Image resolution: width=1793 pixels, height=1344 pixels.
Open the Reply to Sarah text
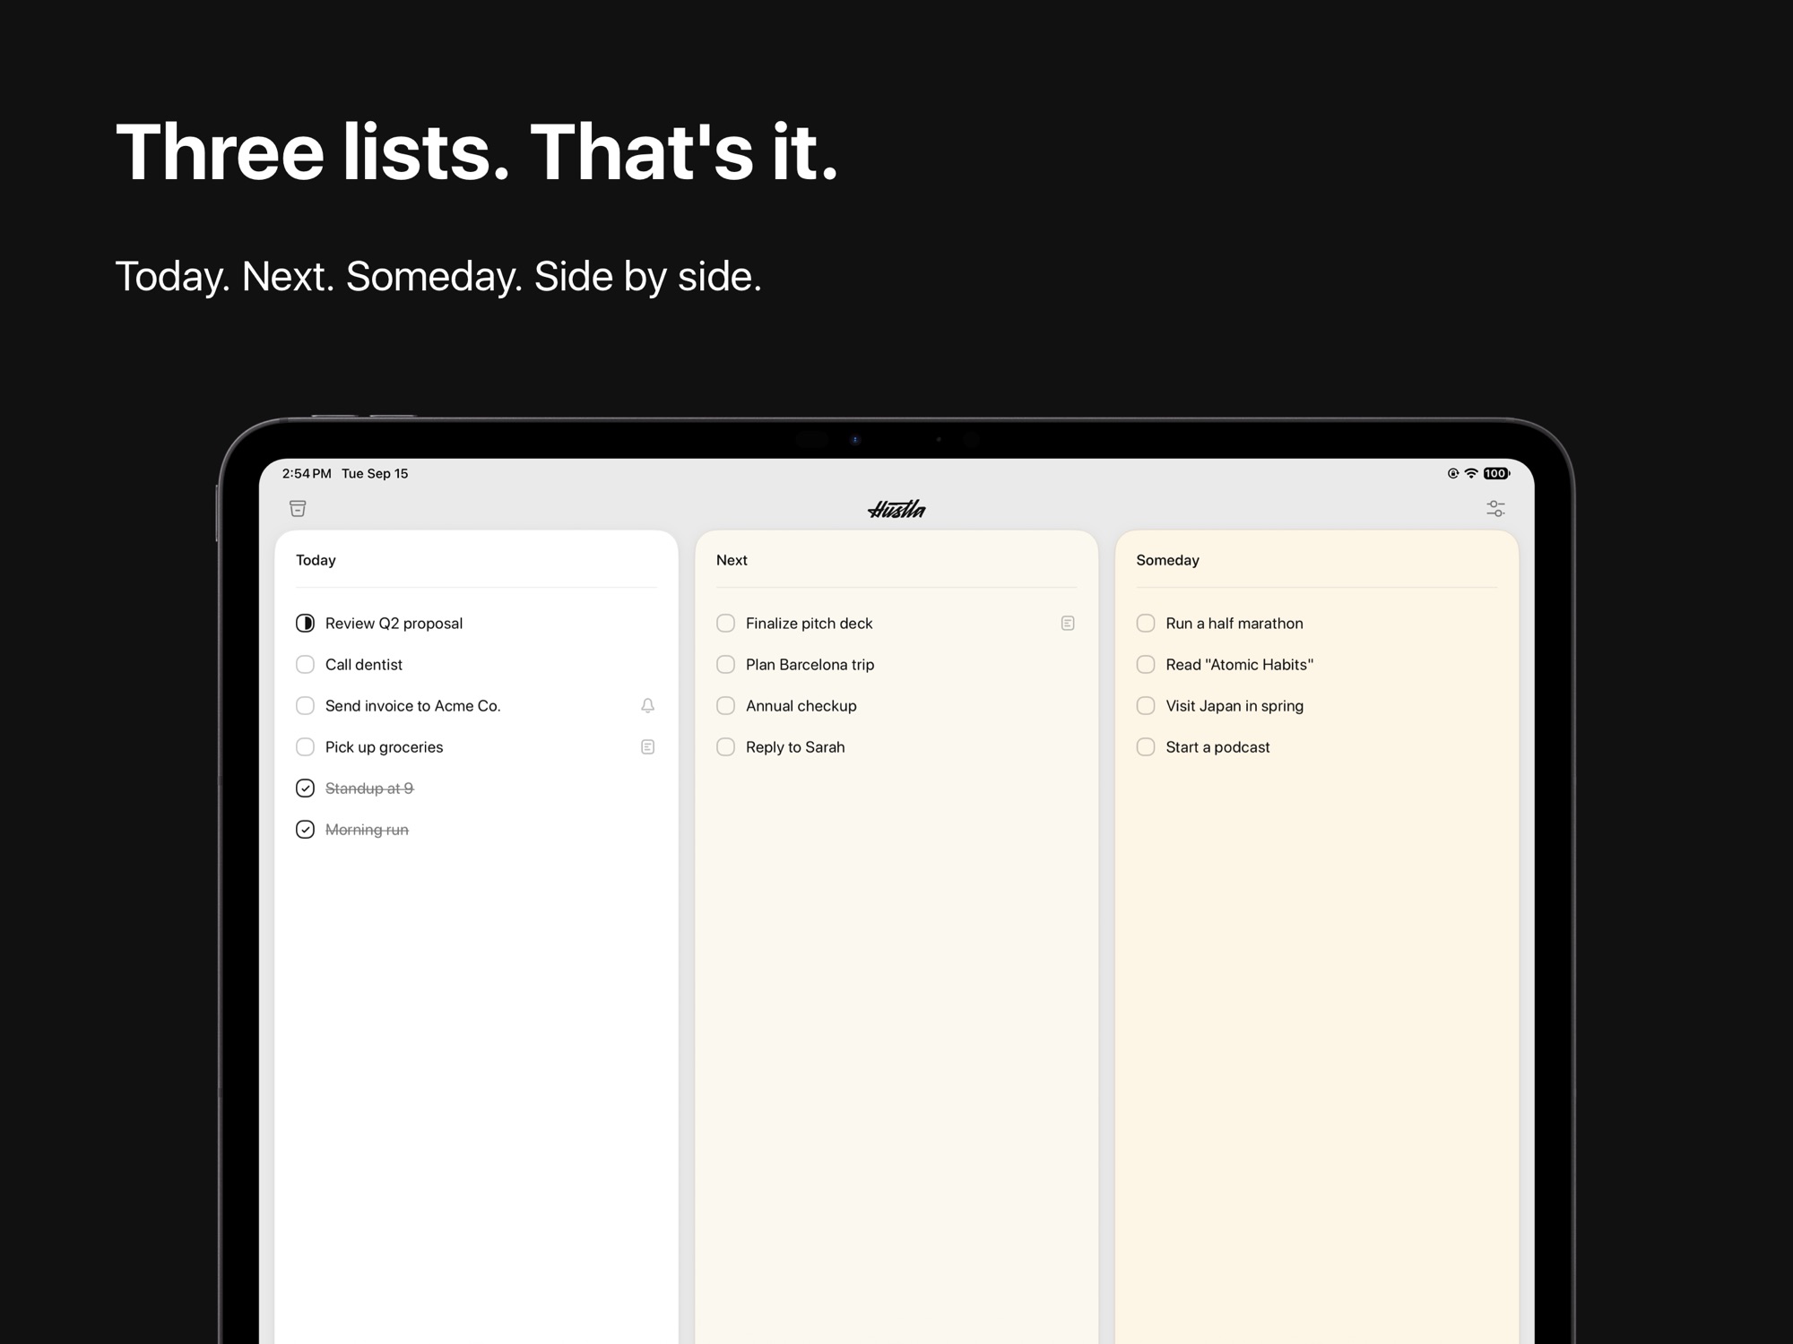(795, 747)
